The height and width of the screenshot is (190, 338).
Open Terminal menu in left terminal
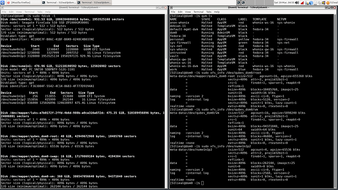pos(29,12)
